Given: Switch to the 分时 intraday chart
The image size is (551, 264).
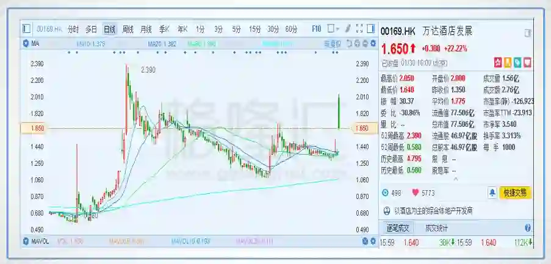Looking at the screenshot, I should [x=73, y=29].
